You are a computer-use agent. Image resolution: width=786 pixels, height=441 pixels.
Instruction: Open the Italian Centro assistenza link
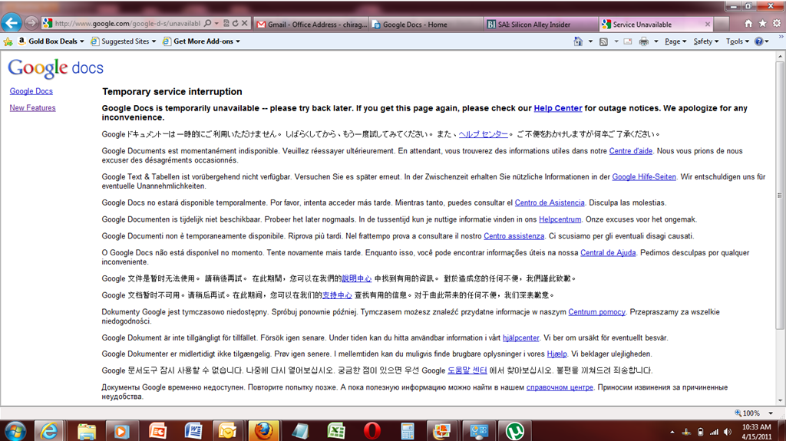coord(514,236)
